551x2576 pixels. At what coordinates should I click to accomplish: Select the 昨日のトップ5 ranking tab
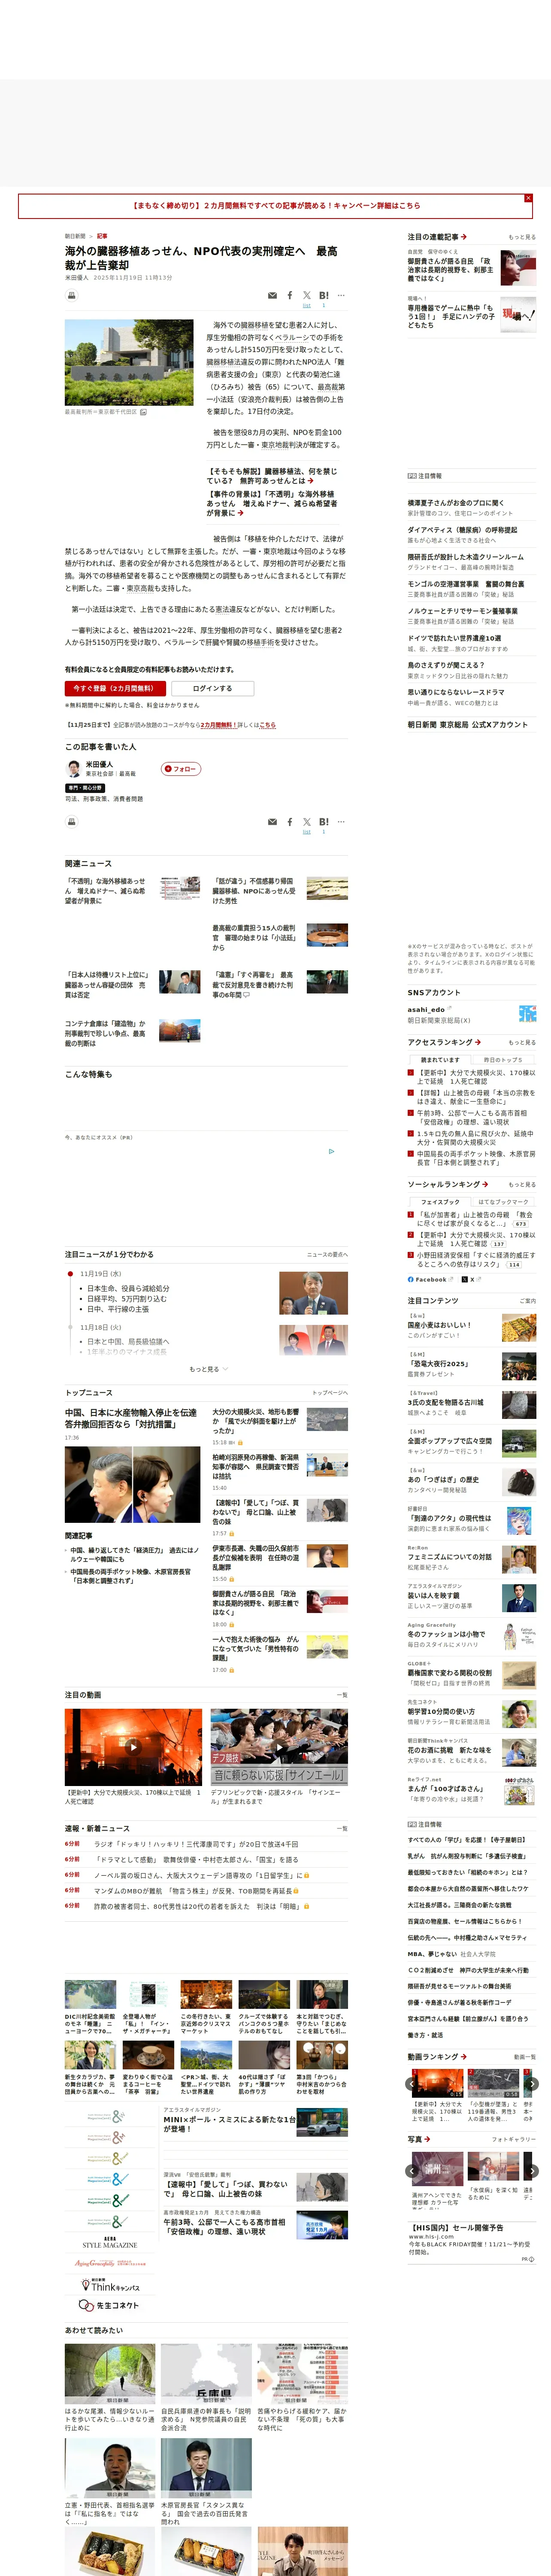click(x=503, y=1060)
